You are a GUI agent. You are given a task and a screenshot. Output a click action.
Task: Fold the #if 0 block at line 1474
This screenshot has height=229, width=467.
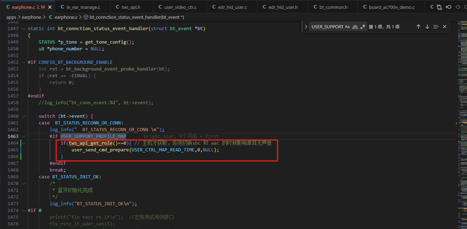[24, 211]
